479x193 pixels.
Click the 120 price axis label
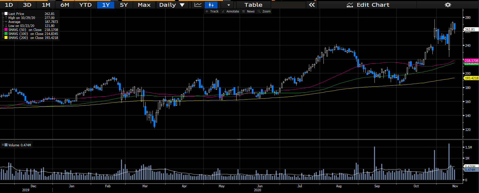tap(468, 130)
